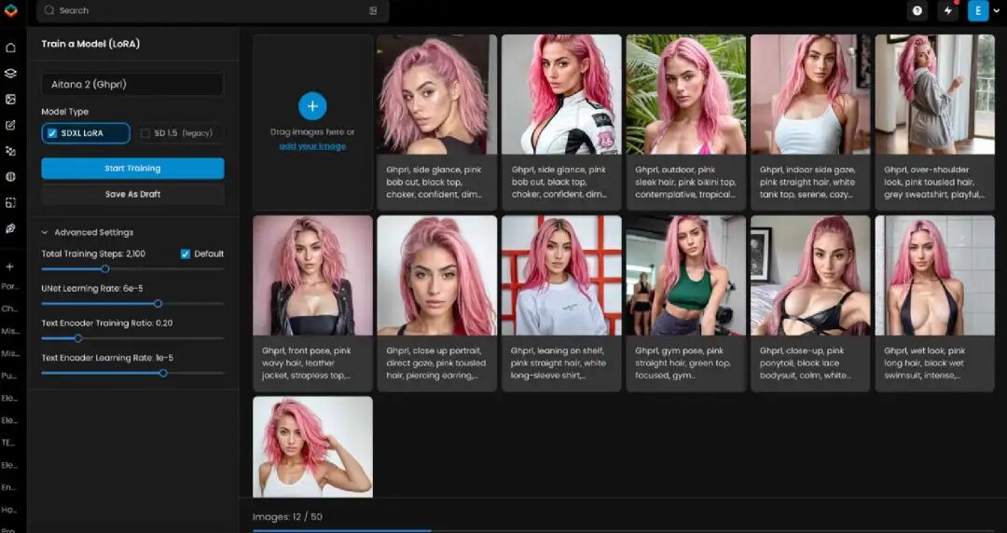Toggle the Default training steps checkbox
Viewport: 1007px width, 533px height.
pyautogui.click(x=186, y=253)
